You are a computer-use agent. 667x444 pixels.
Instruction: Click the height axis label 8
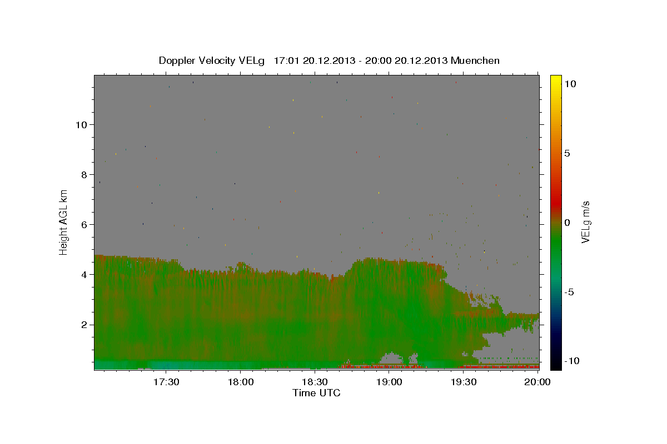(85, 174)
